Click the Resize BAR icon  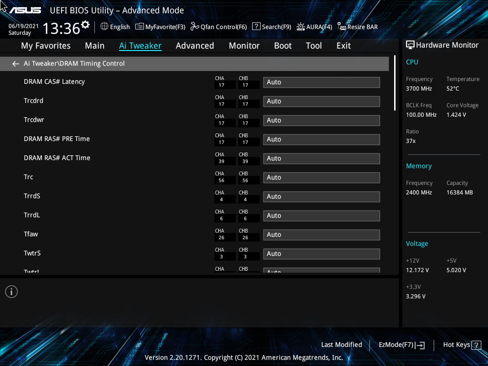point(341,27)
